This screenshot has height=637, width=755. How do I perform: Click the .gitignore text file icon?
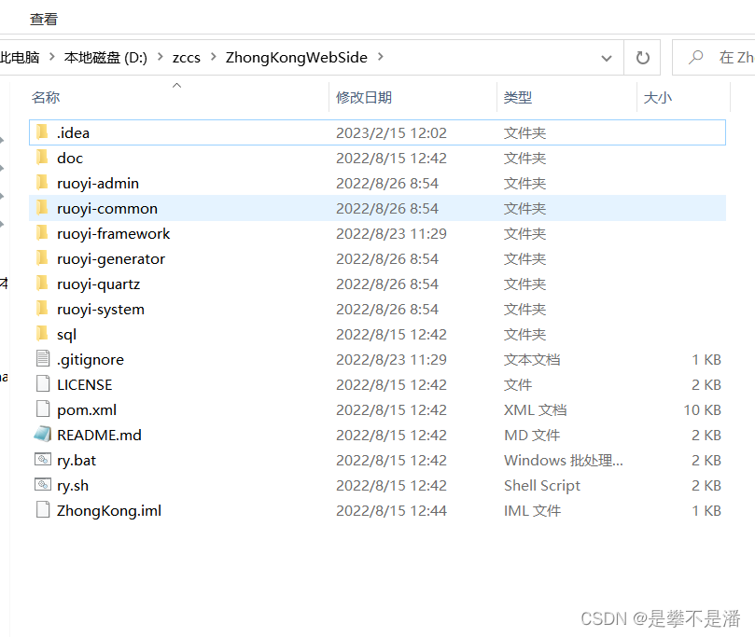pos(43,358)
